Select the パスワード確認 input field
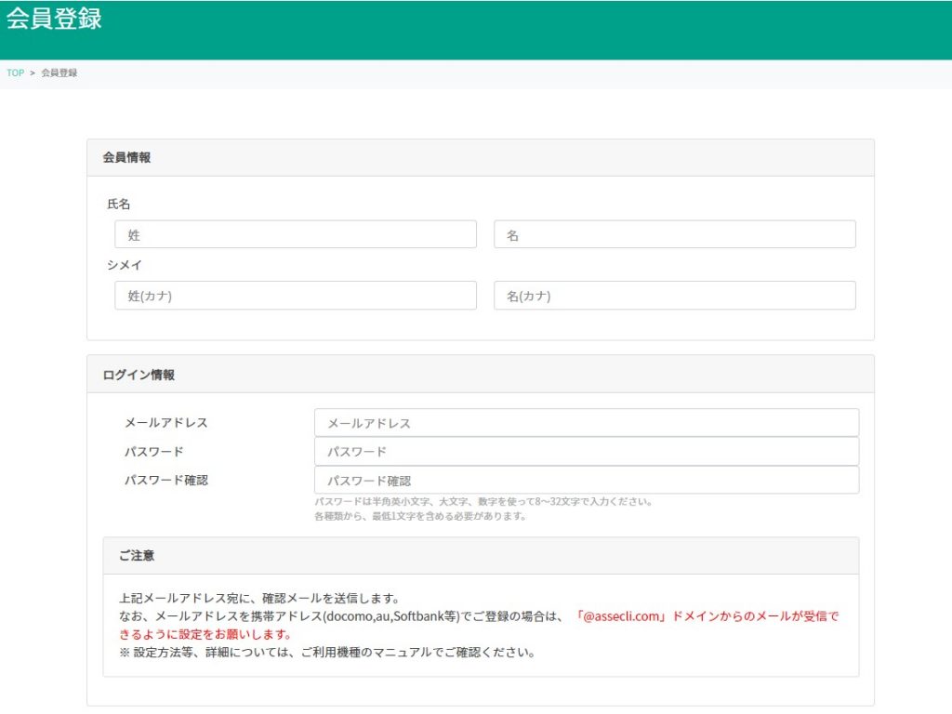 587,481
